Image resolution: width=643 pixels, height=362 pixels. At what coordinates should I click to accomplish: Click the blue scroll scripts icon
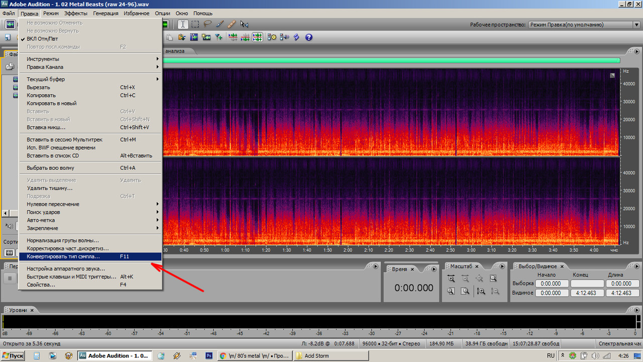pos(296,37)
